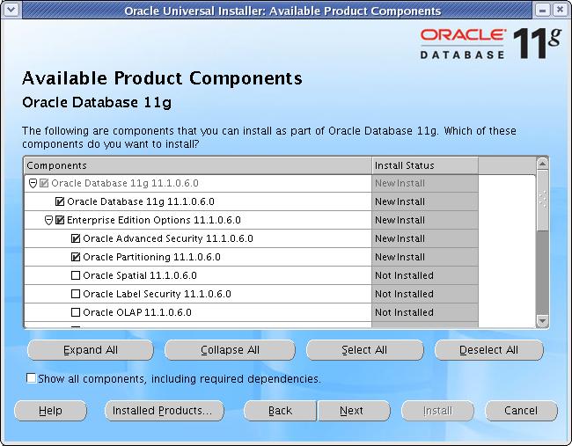Viewport: 572px width, 446px height.
Task: Uncheck the Enterprise Edition Options checkbox
Action: (x=60, y=220)
